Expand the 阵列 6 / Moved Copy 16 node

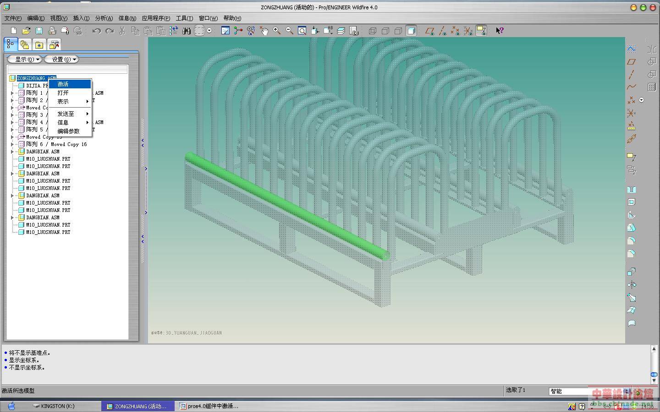tap(12, 144)
